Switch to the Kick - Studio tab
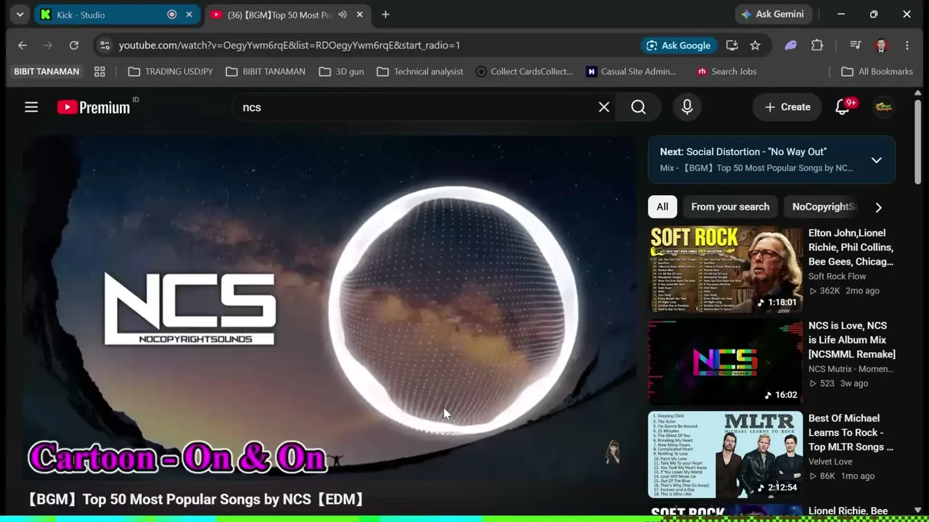The image size is (929, 522). pyautogui.click(x=117, y=14)
